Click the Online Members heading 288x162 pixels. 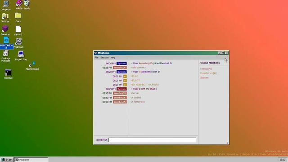click(x=210, y=63)
